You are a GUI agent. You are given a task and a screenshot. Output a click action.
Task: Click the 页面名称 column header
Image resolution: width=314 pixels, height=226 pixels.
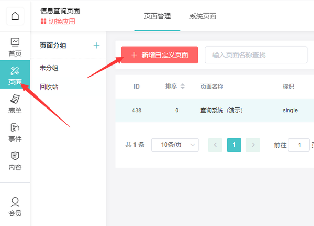(x=212, y=87)
